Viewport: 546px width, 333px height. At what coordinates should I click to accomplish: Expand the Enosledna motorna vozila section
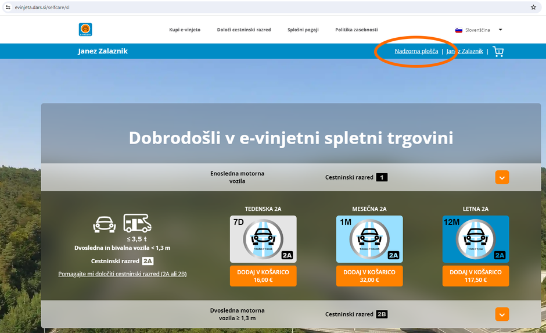pyautogui.click(x=502, y=177)
